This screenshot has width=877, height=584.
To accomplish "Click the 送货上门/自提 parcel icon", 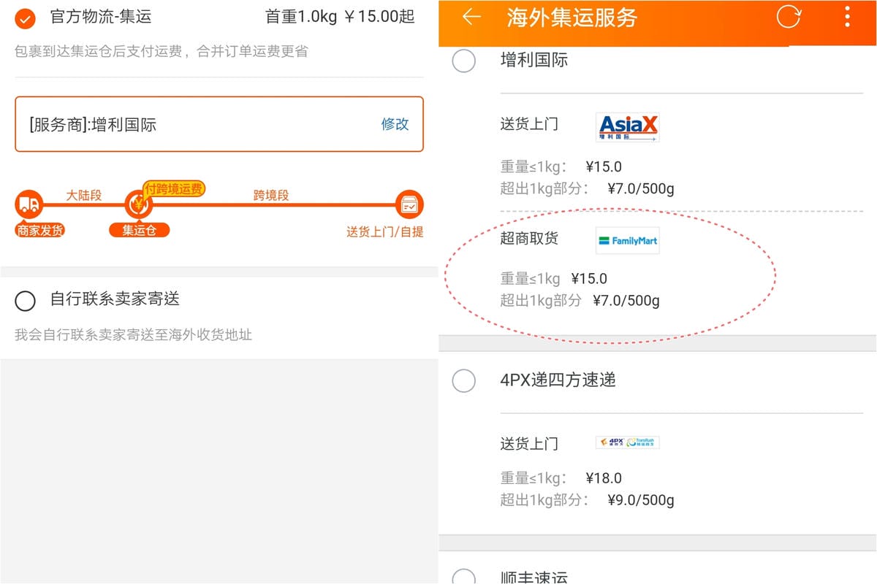I will pos(409,204).
